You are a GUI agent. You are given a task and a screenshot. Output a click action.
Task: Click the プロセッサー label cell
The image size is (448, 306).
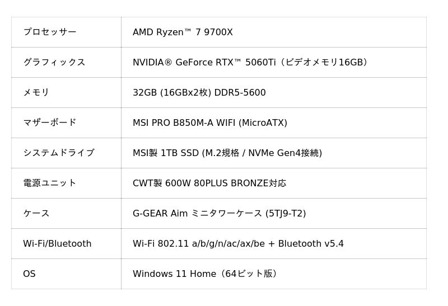coord(50,32)
